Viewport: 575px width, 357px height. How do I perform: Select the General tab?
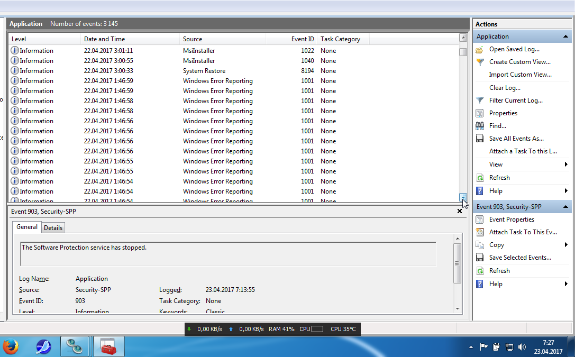27,227
